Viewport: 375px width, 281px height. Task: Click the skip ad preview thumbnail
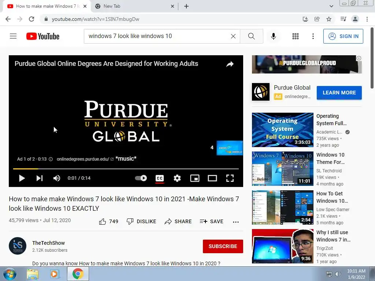(x=229, y=148)
